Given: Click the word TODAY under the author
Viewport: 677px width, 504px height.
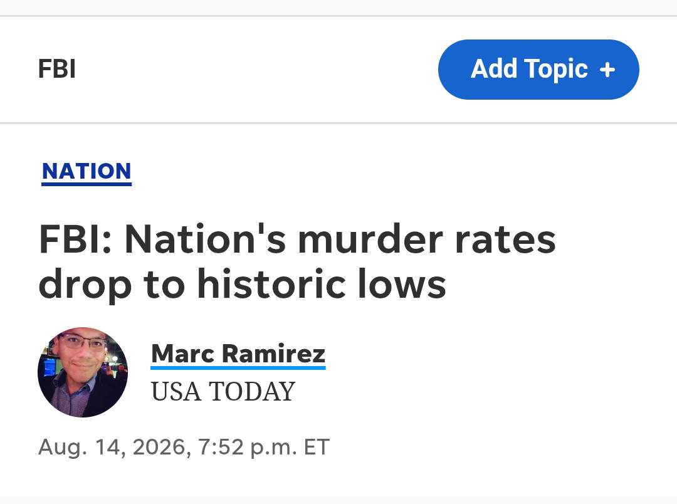Looking at the screenshot, I should coord(252,392).
